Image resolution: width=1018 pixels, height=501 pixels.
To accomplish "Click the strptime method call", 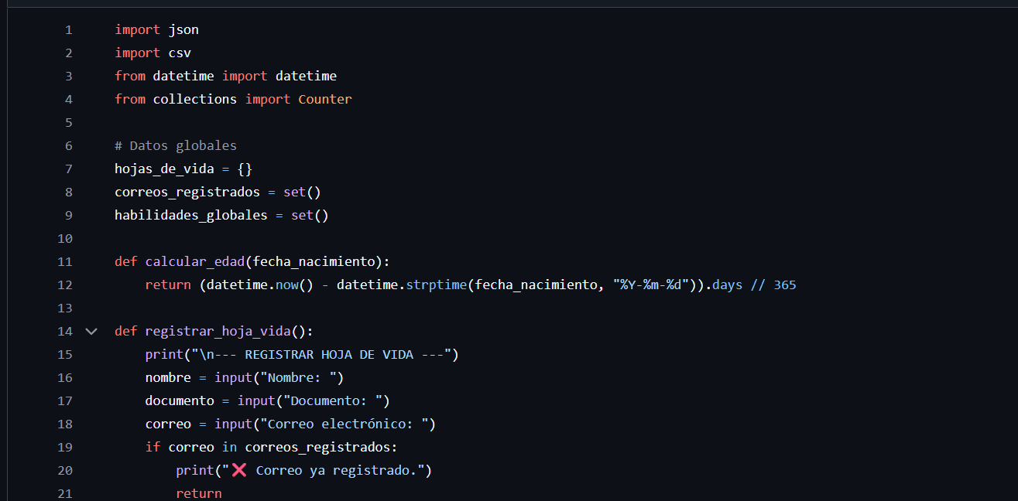I will click(436, 285).
